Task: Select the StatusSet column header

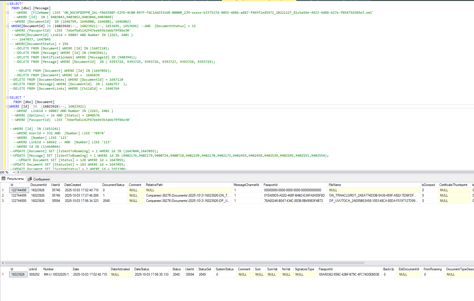Action: coord(206,269)
